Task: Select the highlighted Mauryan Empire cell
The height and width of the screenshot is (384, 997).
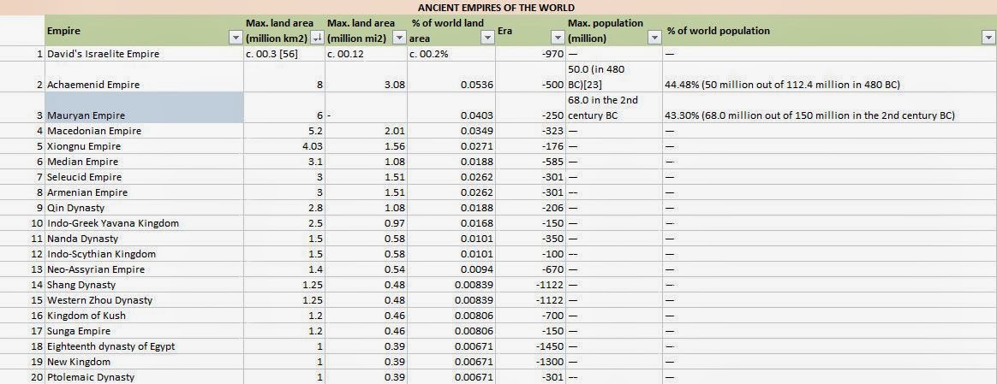Action: tap(144, 108)
